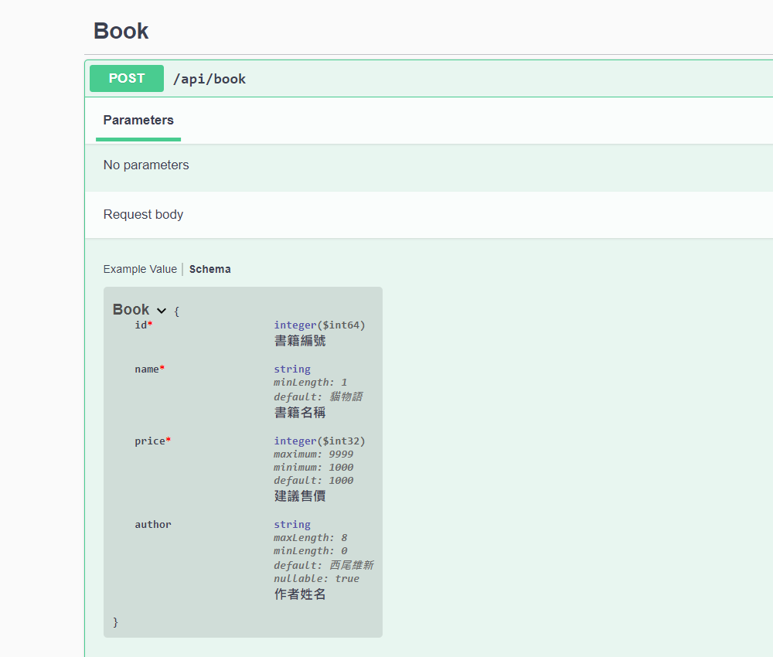The height and width of the screenshot is (657, 773).
Task: Select the Schema tab
Action: [210, 269]
